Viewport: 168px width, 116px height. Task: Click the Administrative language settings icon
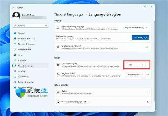pyautogui.click(x=58, y=102)
